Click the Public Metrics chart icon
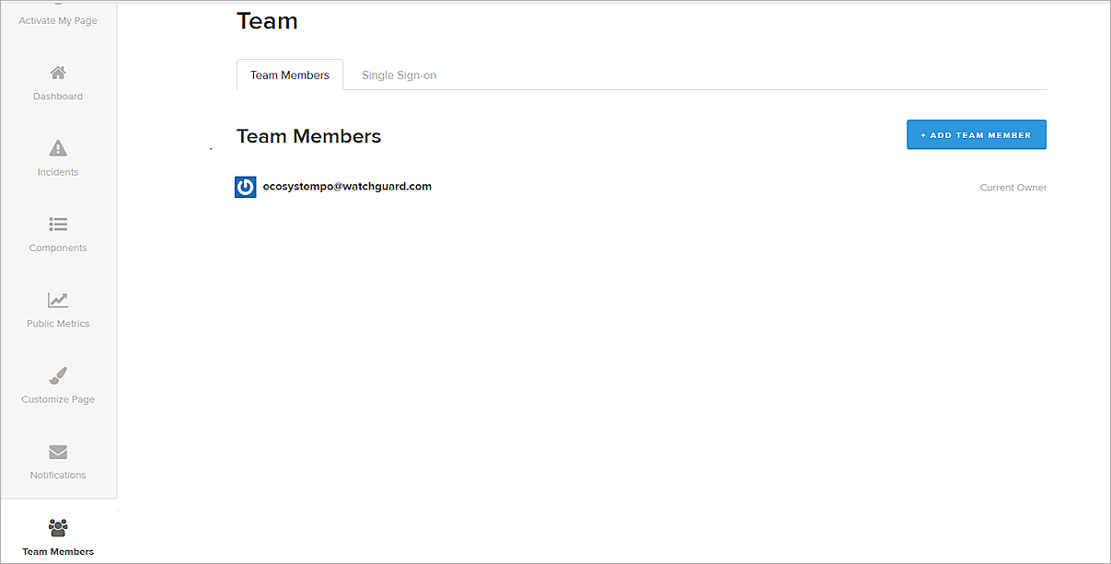The image size is (1111, 564). [x=58, y=300]
